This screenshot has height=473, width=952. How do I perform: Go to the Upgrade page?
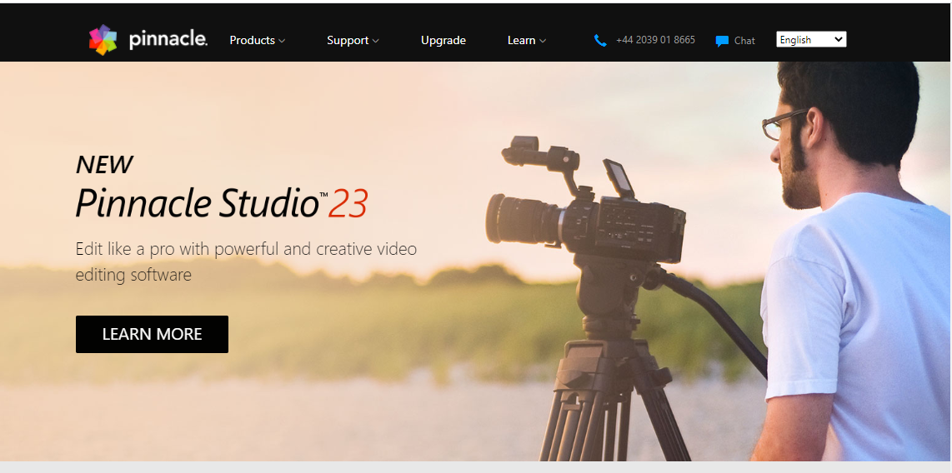[443, 40]
